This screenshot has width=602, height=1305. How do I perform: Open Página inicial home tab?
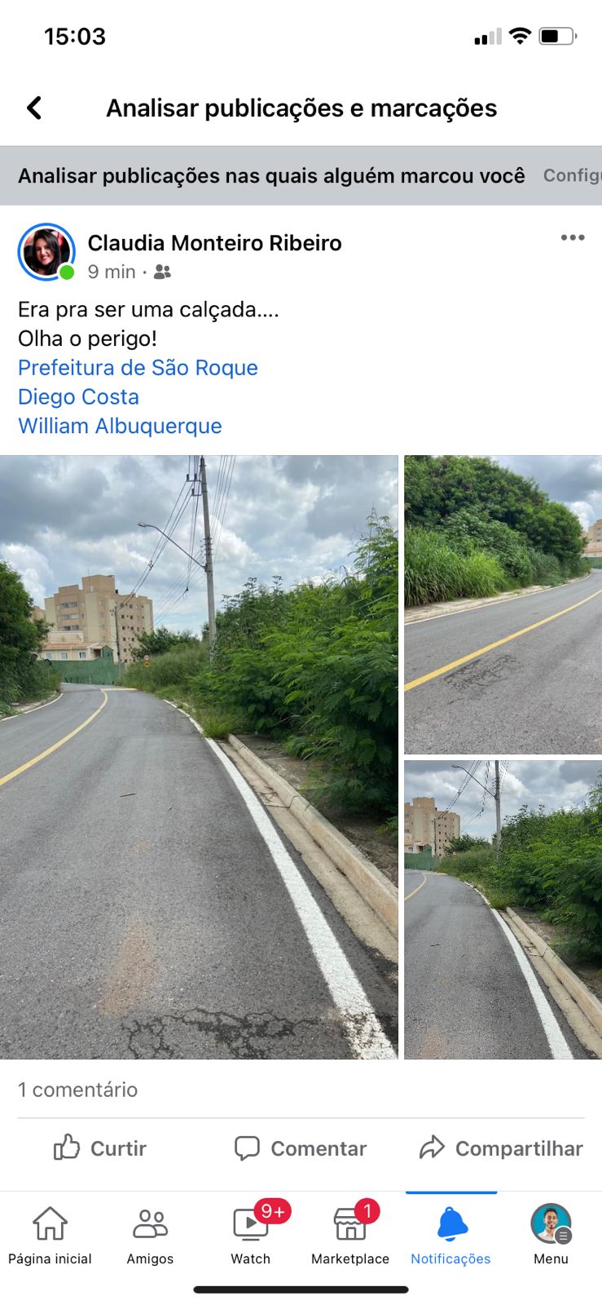click(50, 1235)
